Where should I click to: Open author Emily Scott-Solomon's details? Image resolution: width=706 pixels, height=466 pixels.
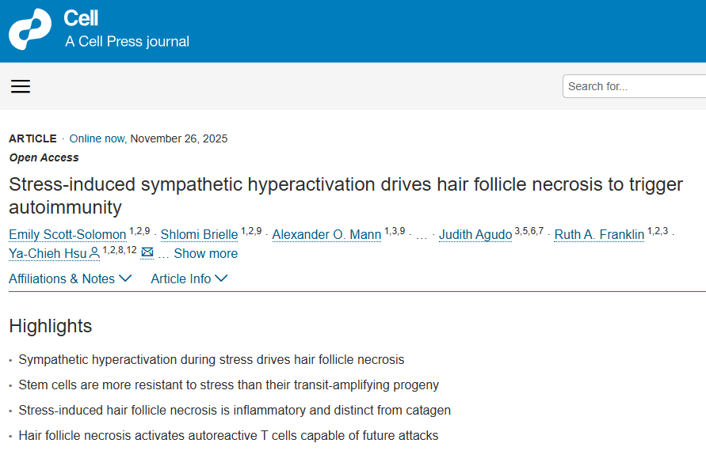tap(68, 234)
